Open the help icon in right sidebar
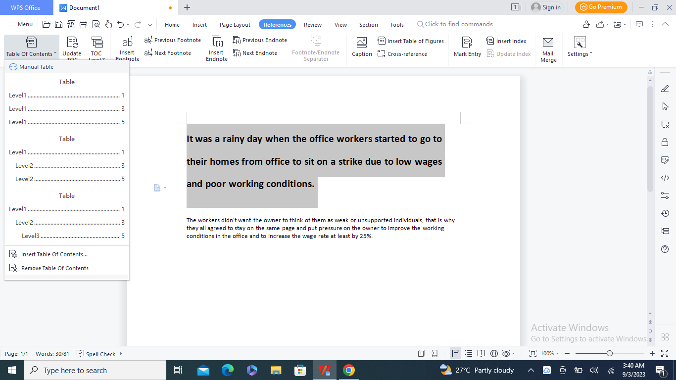Image resolution: width=676 pixels, height=380 pixels. pyautogui.click(x=665, y=249)
